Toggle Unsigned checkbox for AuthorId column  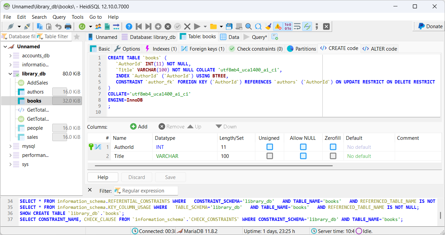pos(269,147)
